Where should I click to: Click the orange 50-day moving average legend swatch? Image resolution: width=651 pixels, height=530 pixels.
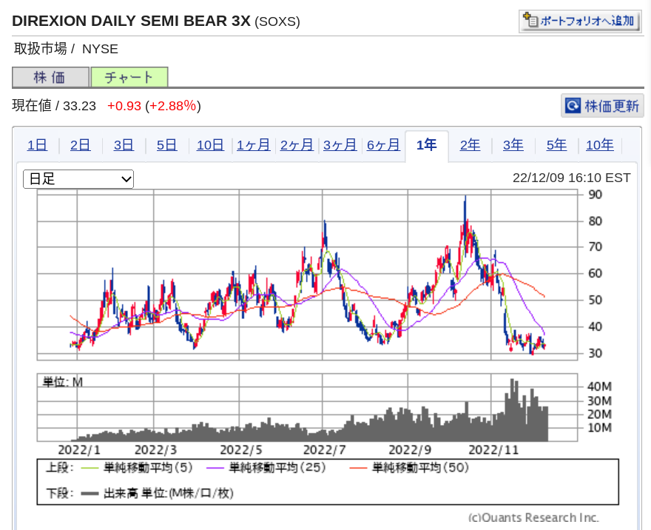[358, 468]
